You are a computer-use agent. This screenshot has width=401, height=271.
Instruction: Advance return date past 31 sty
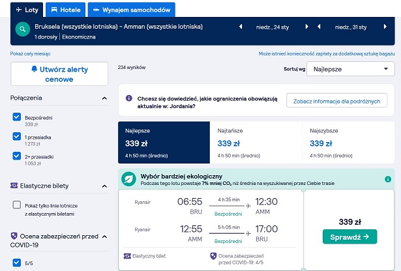[x=385, y=27]
